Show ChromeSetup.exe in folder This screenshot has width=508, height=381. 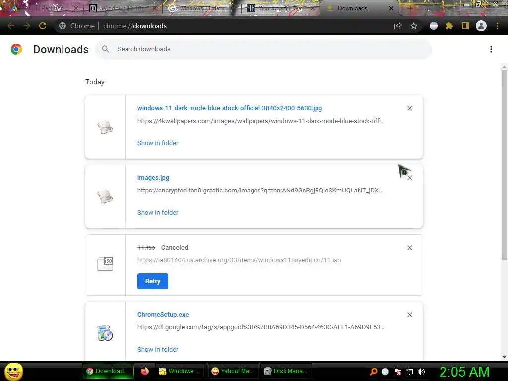[x=158, y=350]
